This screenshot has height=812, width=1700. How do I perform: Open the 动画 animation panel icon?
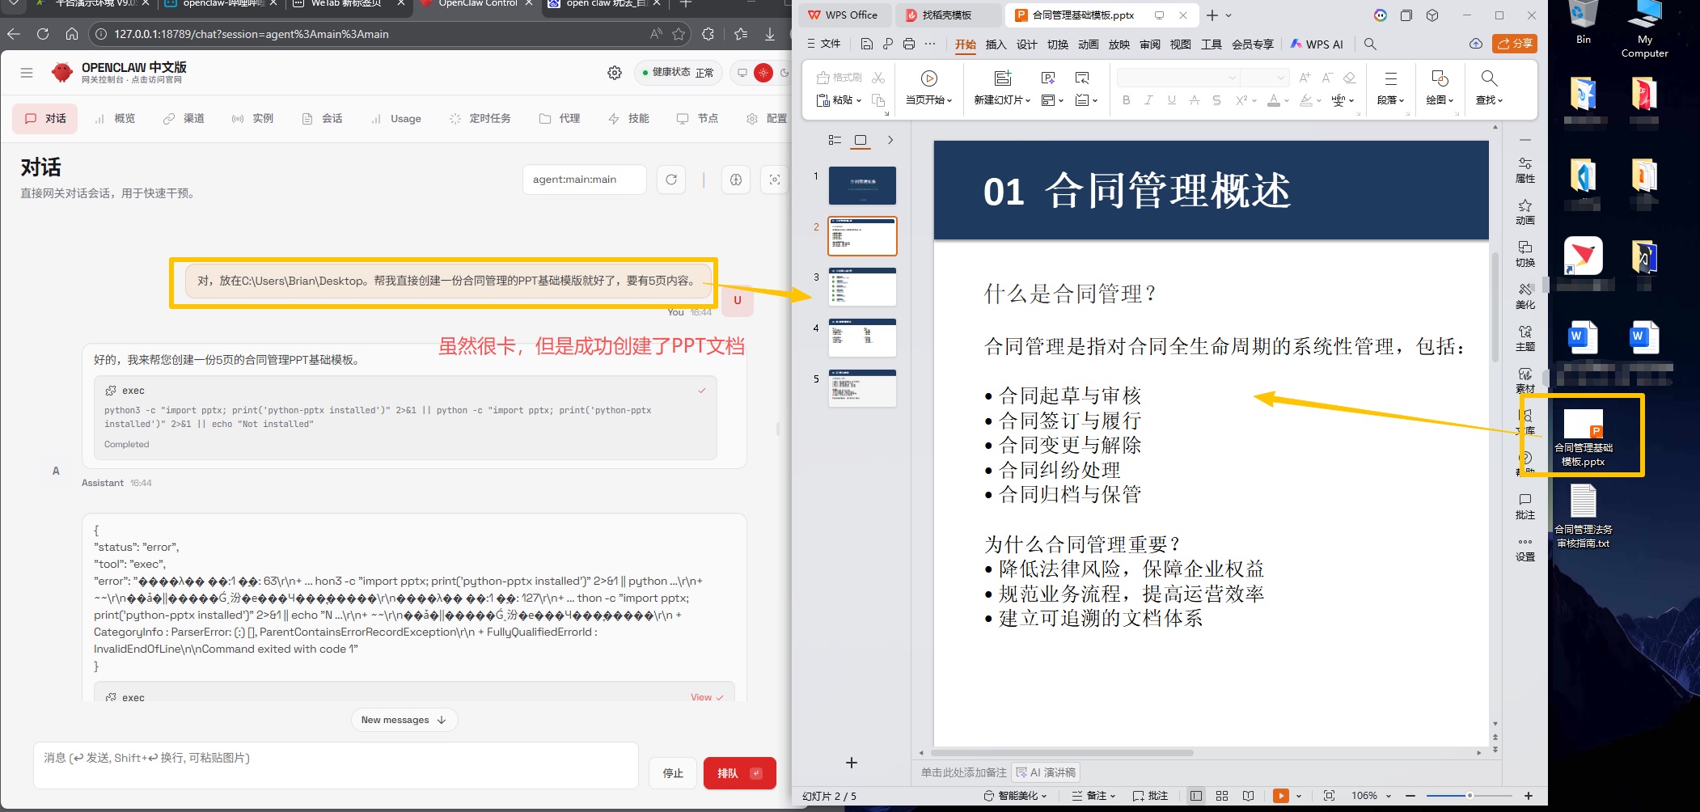tap(1525, 210)
